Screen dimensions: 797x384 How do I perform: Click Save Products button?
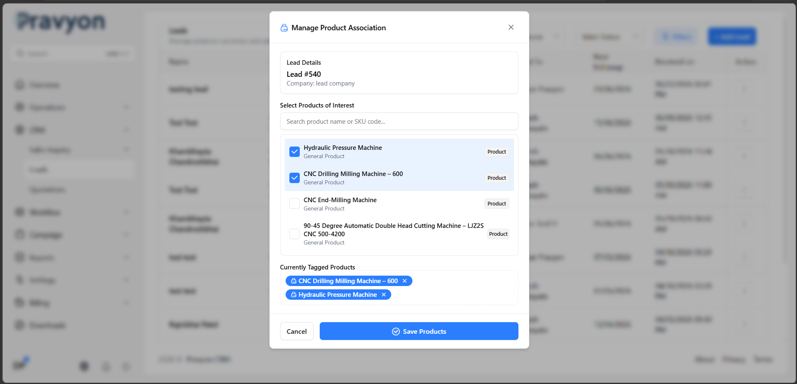tap(419, 331)
